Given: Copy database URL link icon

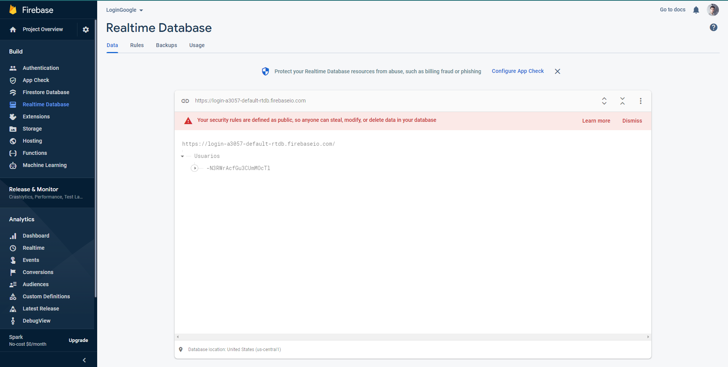Looking at the screenshot, I should click(x=185, y=101).
